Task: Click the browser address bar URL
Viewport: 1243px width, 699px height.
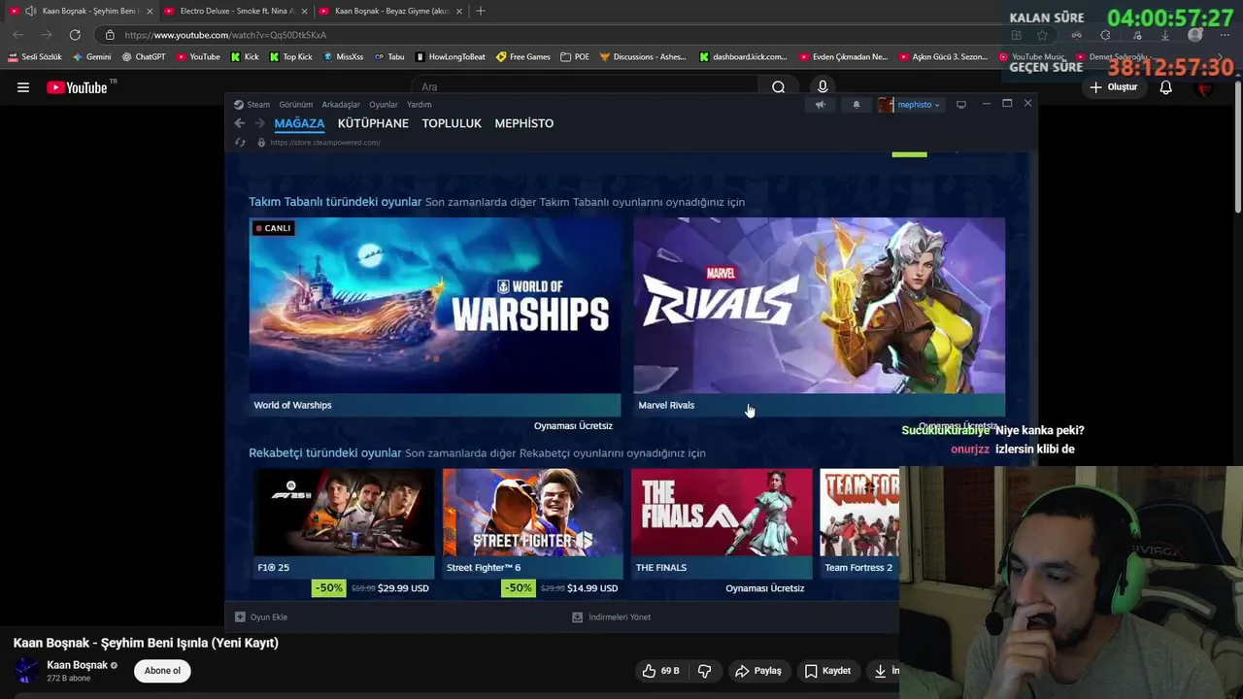Action: pos(225,35)
